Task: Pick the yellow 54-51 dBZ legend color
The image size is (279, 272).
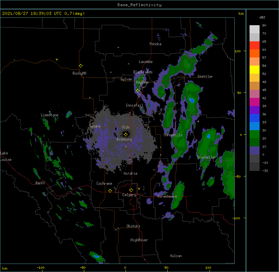Action: point(254,69)
